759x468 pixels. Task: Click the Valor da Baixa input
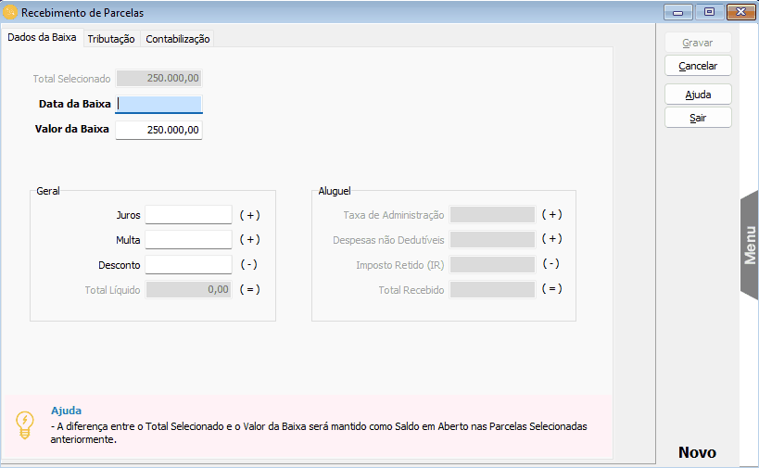coord(158,130)
